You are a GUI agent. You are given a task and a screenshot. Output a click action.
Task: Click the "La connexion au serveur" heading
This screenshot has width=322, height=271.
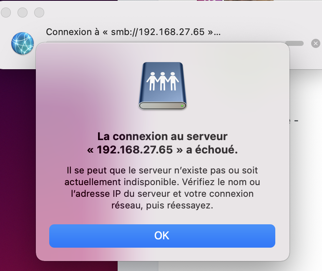(x=162, y=136)
